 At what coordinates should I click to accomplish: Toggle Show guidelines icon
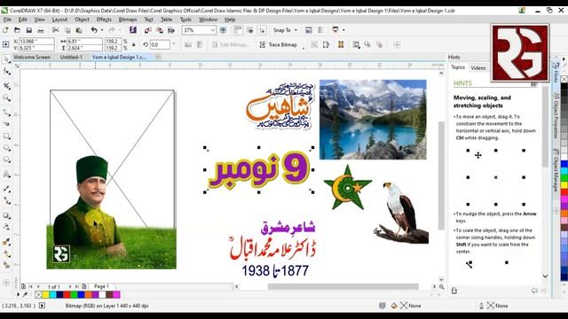coord(262,30)
